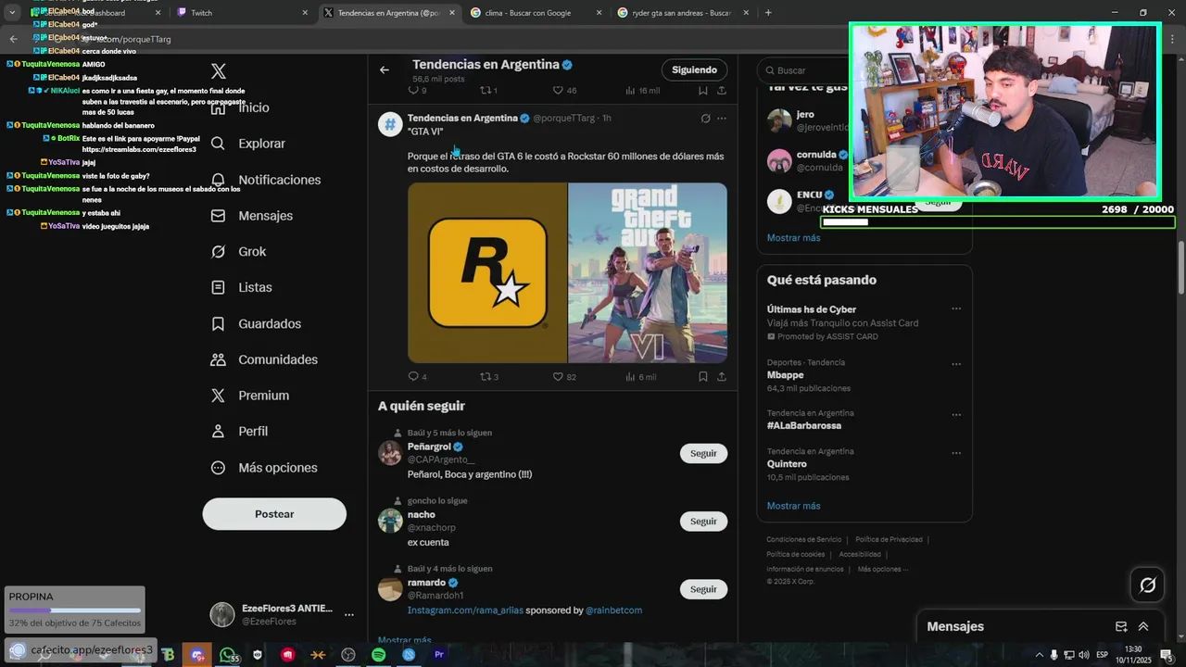The image size is (1186, 667).
Task: Close the Tendencias en Argentina tab
Action: coord(452,13)
